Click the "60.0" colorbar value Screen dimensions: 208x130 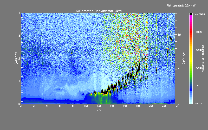[199, 86]
